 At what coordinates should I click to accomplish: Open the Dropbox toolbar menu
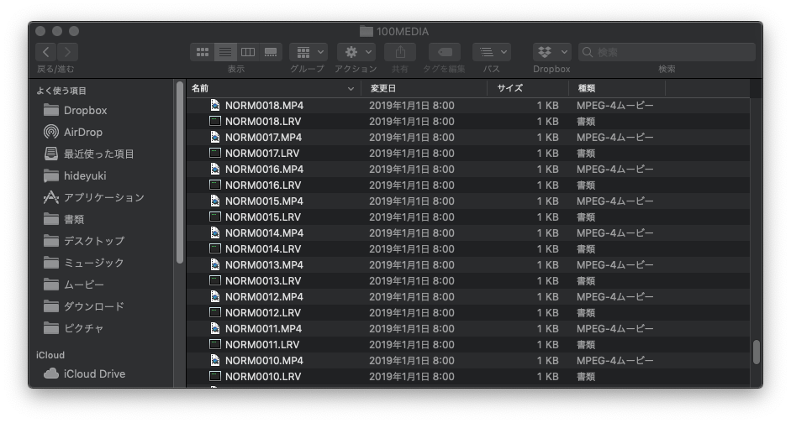[x=551, y=52]
